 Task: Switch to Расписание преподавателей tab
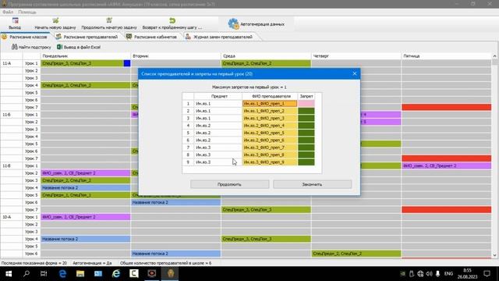87,37
